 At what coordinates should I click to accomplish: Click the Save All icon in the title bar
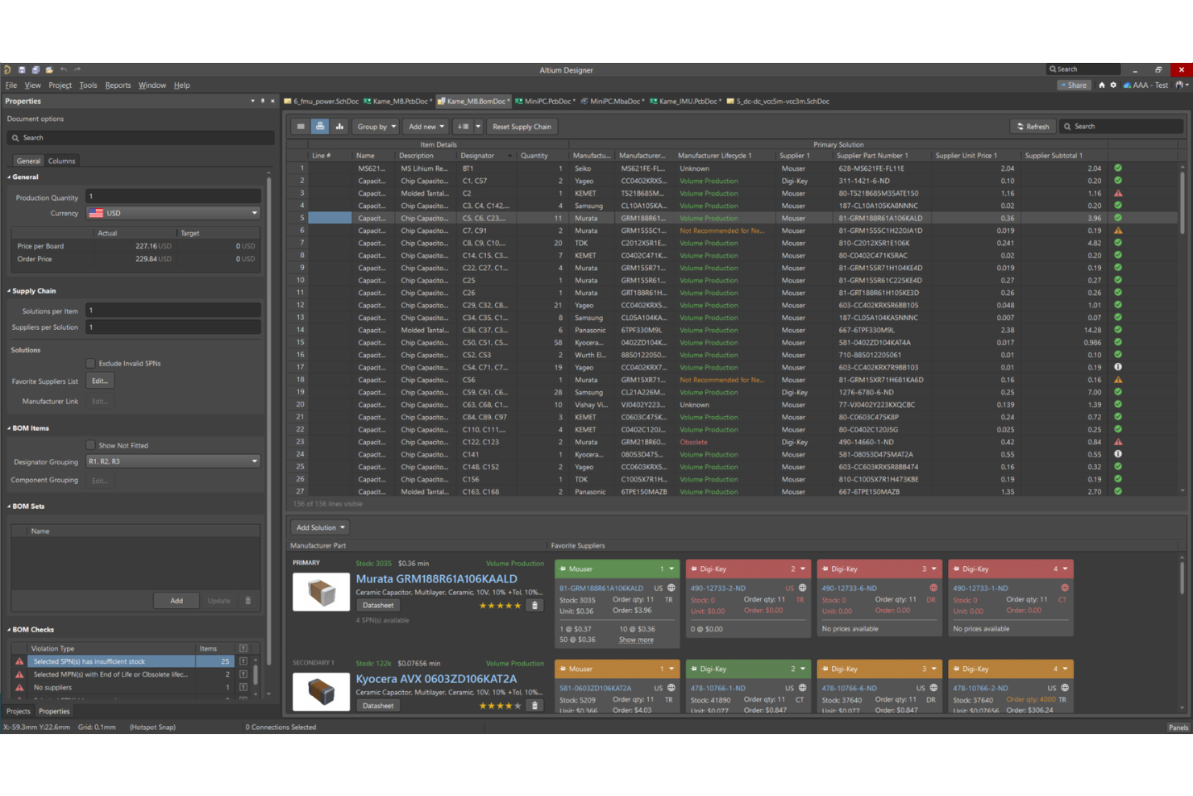[x=35, y=70]
